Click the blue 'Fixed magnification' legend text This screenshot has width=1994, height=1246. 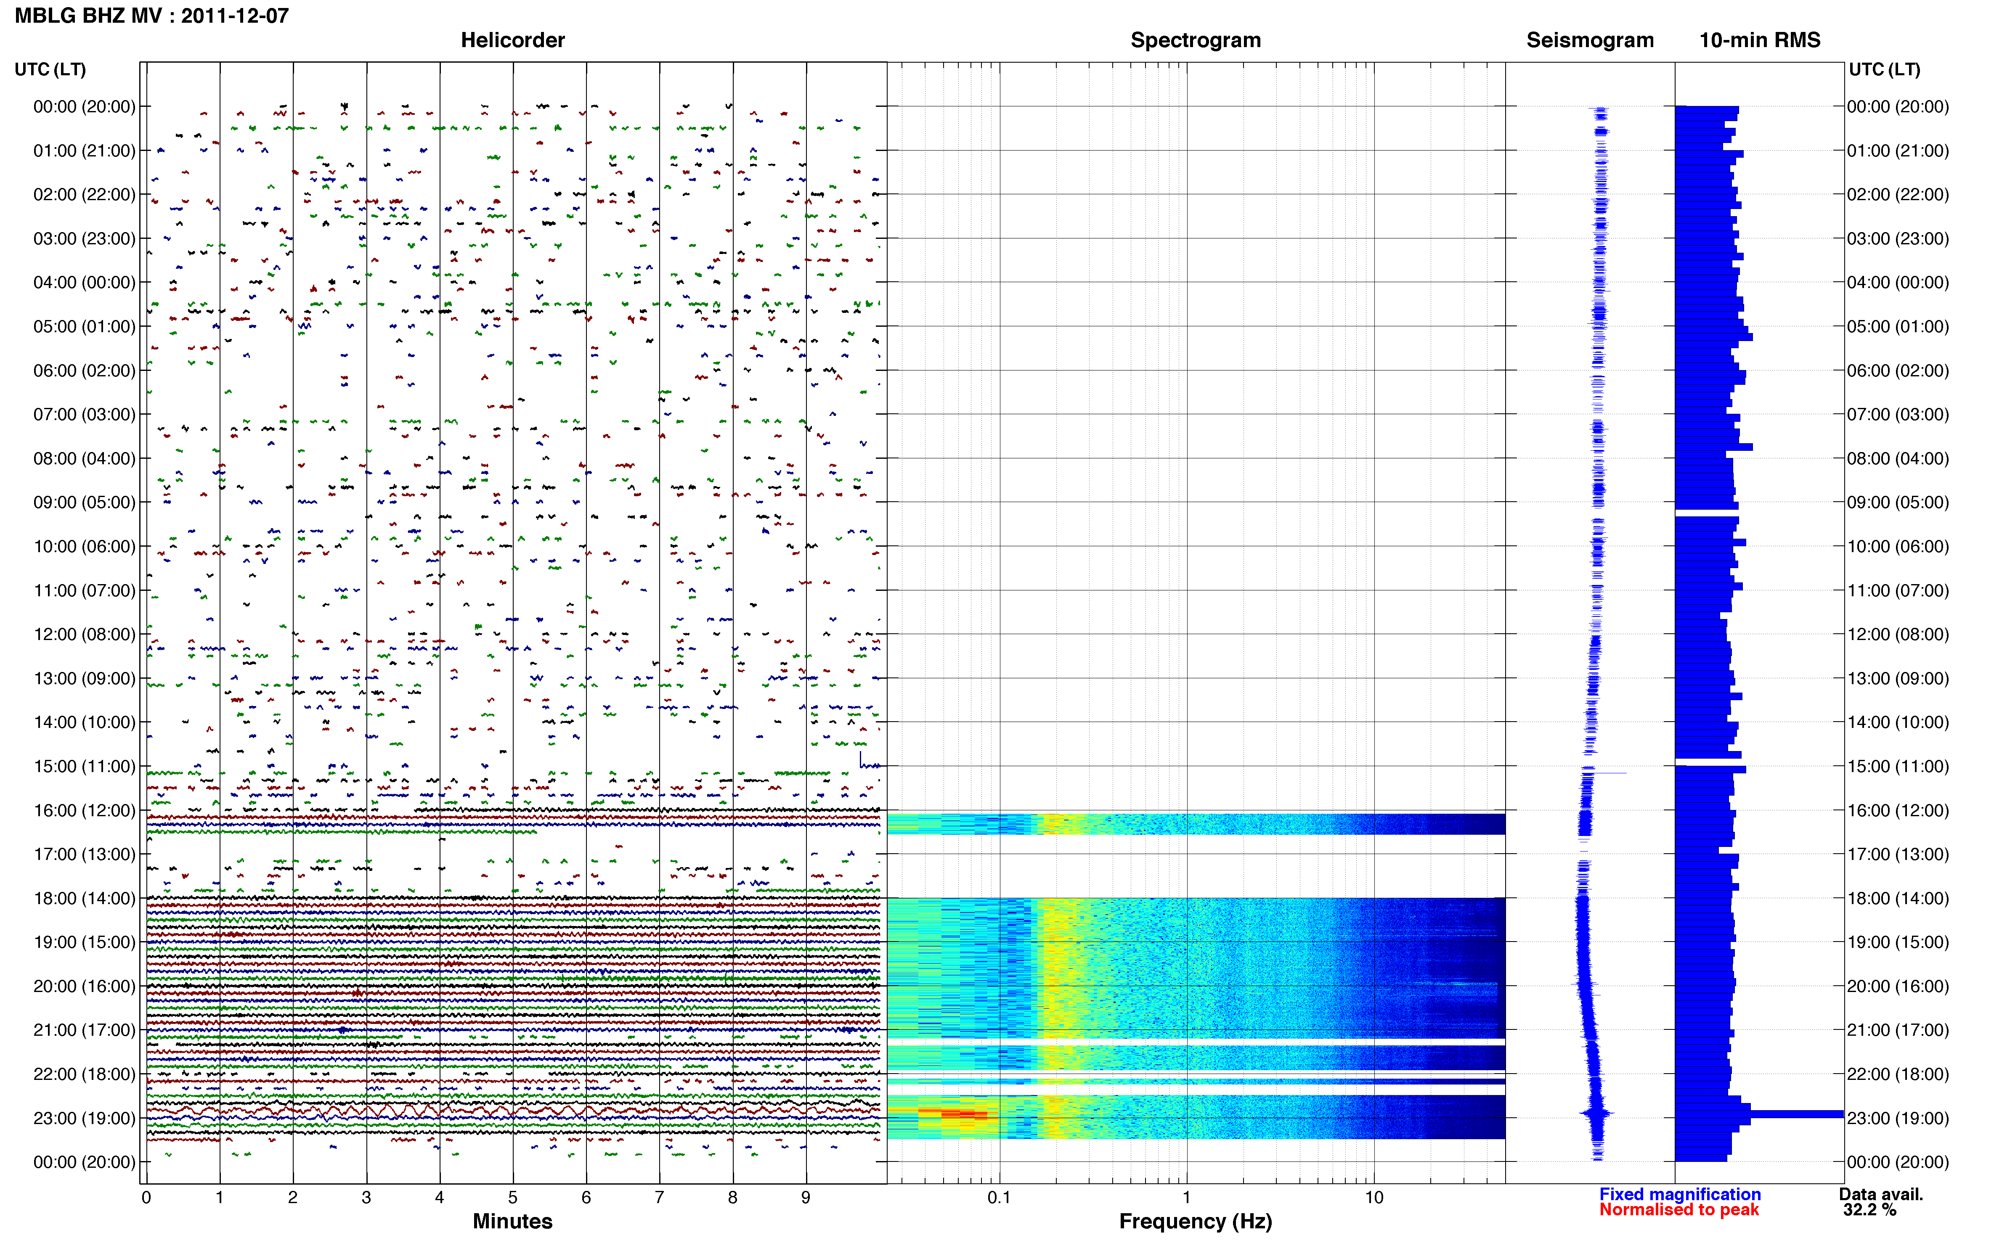click(x=1680, y=1194)
